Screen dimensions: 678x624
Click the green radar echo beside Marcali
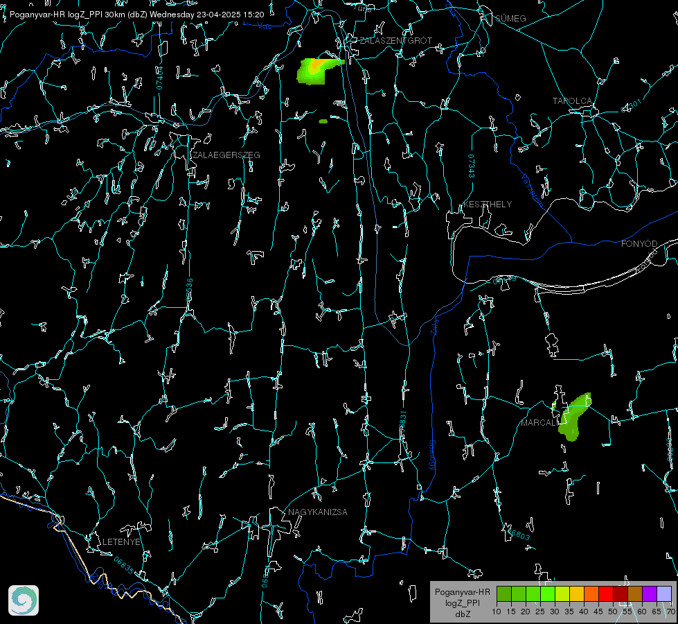coord(574,417)
